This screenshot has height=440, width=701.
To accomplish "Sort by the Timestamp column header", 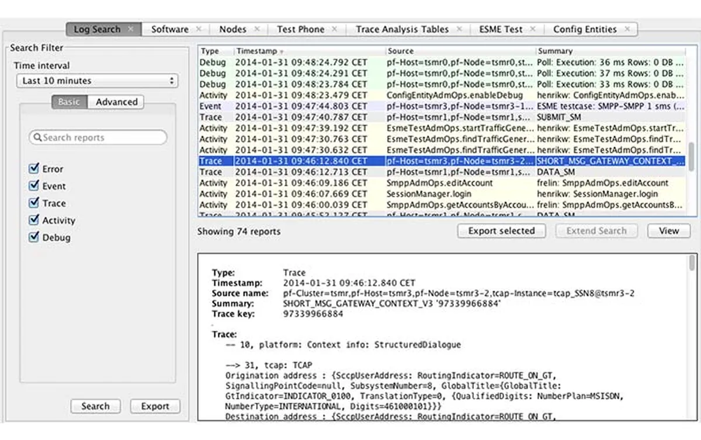I will pos(310,51).
